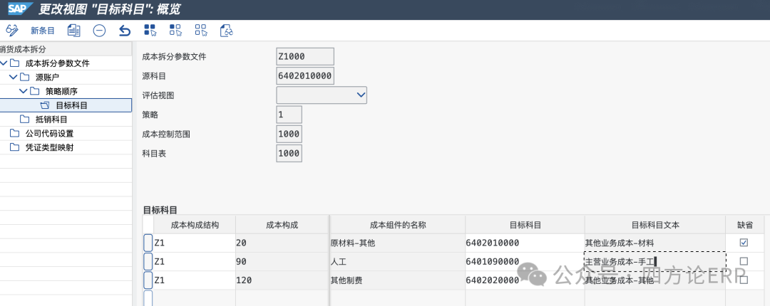Click the cost component cell 120
This screenshot has height=306, width=770.
tap(282, 280)
